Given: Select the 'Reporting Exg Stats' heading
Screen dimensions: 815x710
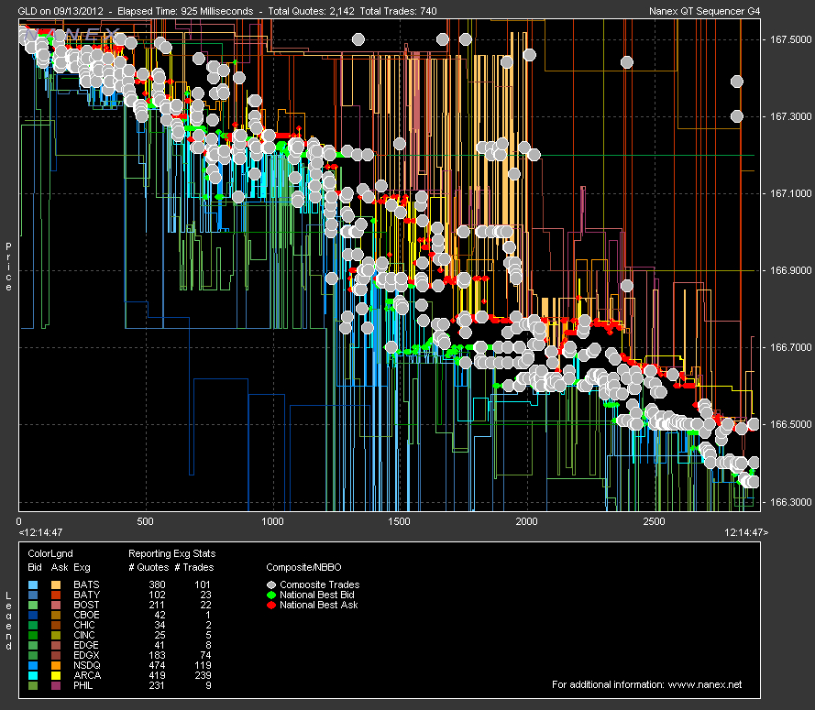Looking at the screenshot, I should point(172,553).
